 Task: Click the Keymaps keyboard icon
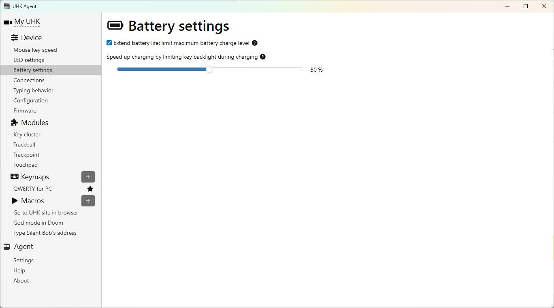[15, 176]
